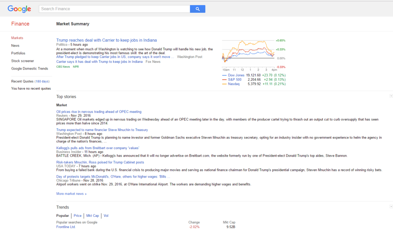Click the Google logo
Viewport: 393px width, 237px height.
(19, 9)
